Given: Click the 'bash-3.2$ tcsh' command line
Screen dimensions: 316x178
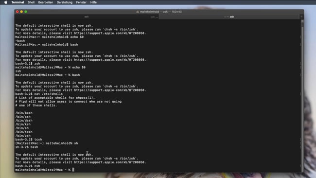Looking at the screenshot, I should [x=29, y=140].
